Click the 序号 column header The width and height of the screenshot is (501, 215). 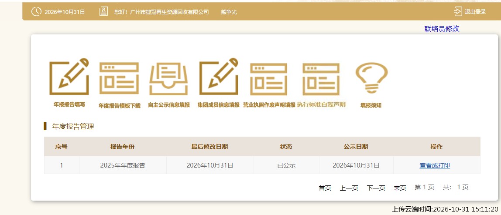click(62, 147)
